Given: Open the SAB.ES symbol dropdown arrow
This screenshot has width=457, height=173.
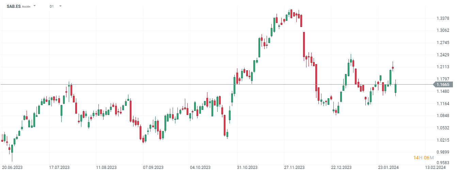Looking at the screenshot, I should pos(34,6).
